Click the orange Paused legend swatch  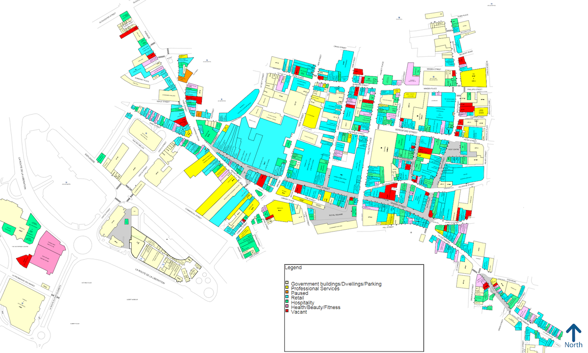point(287,292)
